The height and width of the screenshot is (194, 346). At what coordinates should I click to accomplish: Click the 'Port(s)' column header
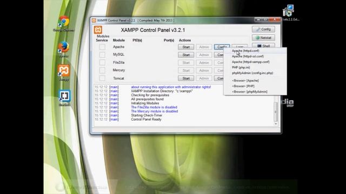point(169,40)
